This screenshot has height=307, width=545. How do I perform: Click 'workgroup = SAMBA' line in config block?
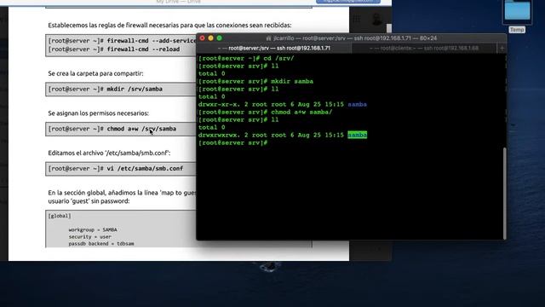(93, 229)
